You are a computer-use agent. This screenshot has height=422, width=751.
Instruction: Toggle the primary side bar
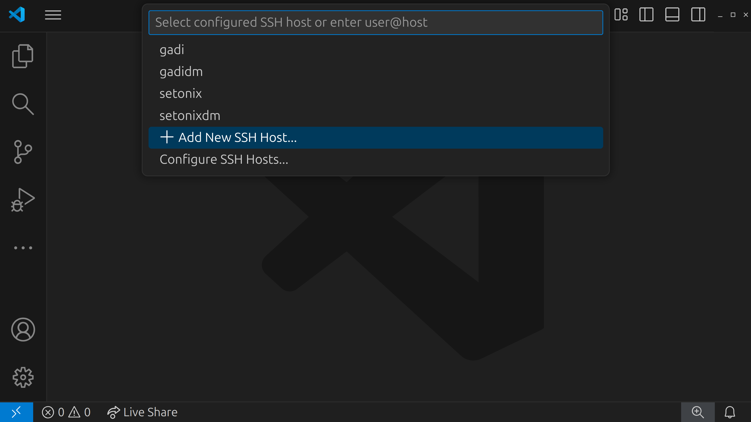(x=646, y=15)
